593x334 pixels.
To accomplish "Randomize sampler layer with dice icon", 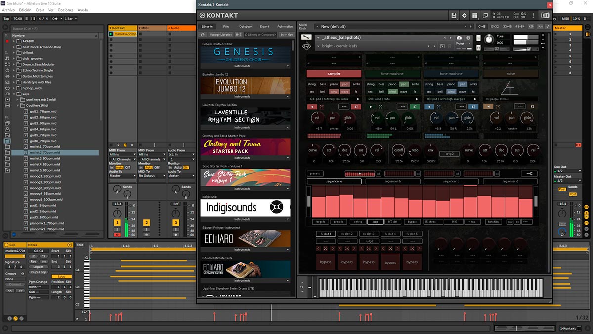I will 322,106.
